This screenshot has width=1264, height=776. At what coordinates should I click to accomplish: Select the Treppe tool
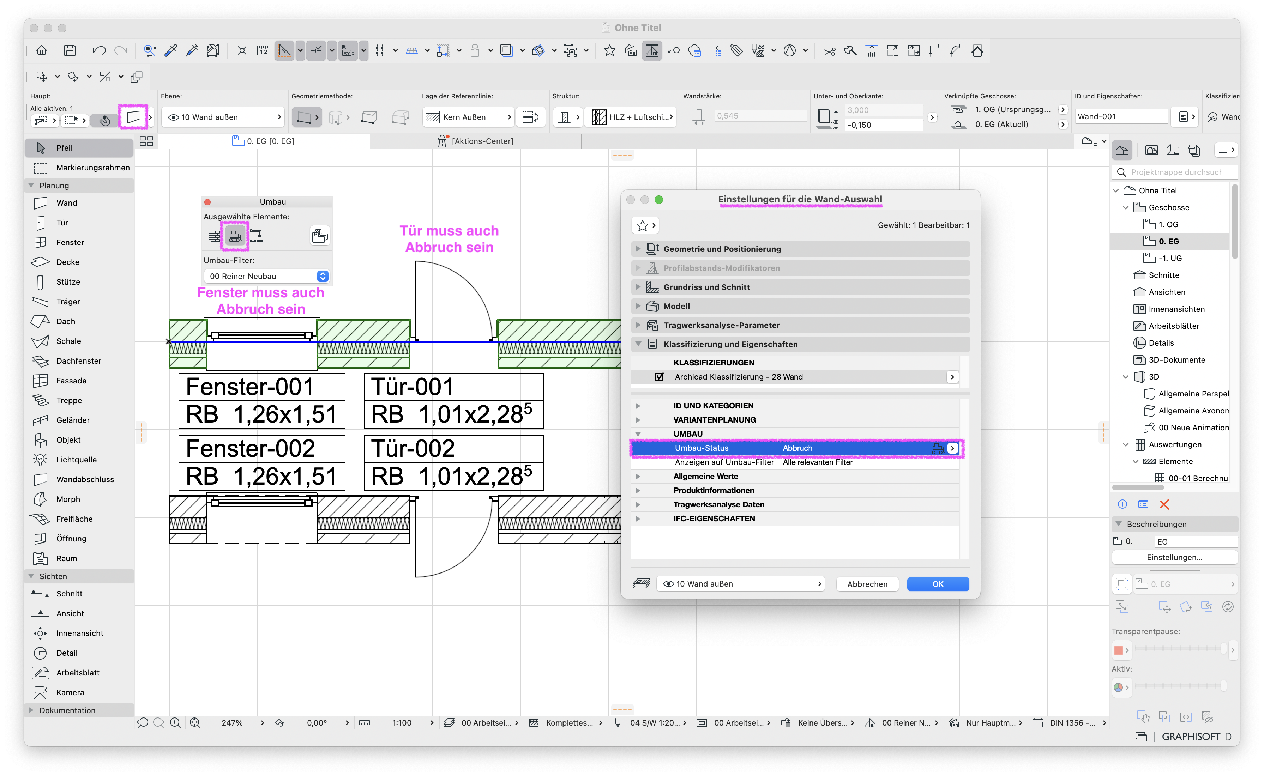click(x=79, y=400)
